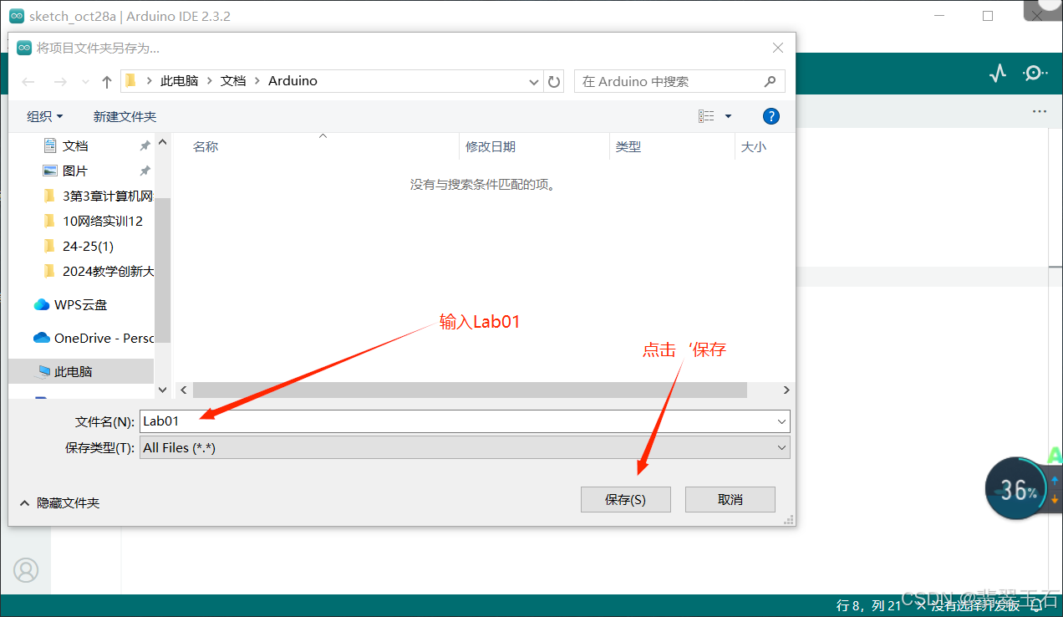Open the Arduino IDE account profile icon
This screenshot has height=617, width=1063.
pyautogui.click(x=26, y=570)
